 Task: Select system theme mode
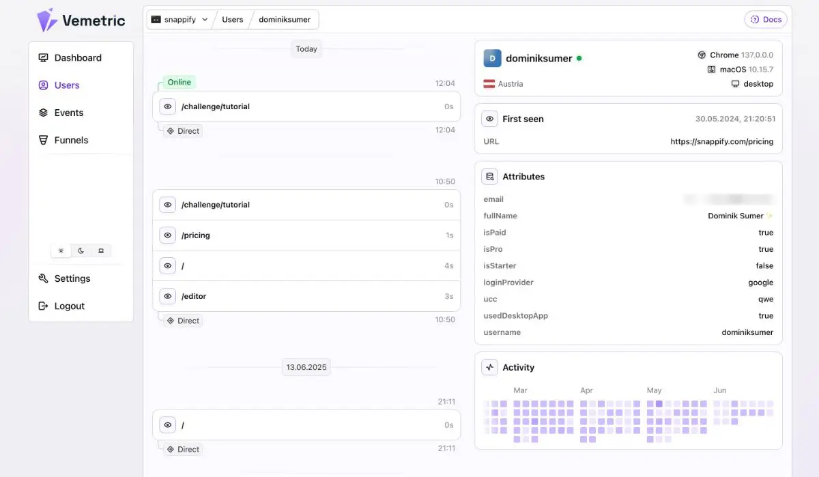click(101, 251)
